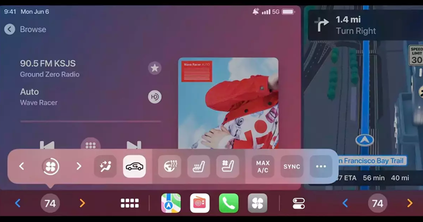Tap the turn right arrow icon
This screenshot has width=423, height=222.
tap(321, 25)
